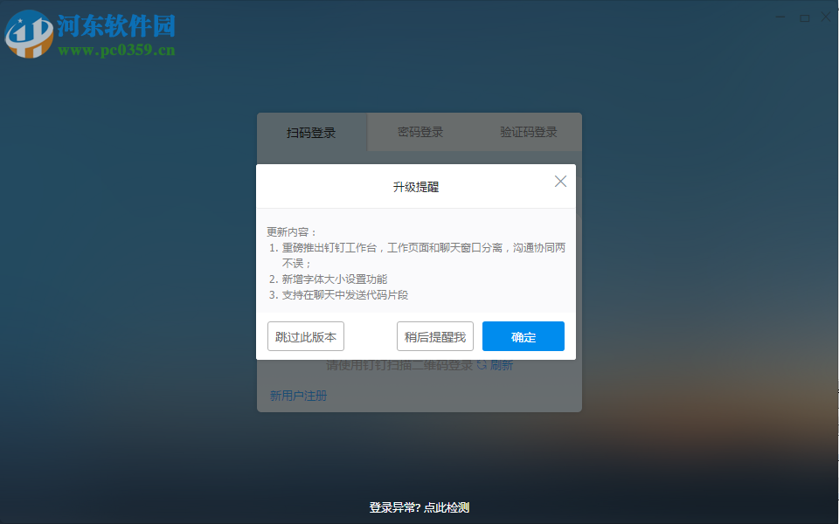Viewport: 839px width, 524px height.
Task: Maximize the DingTalk login window
Action: coord(804,17)
